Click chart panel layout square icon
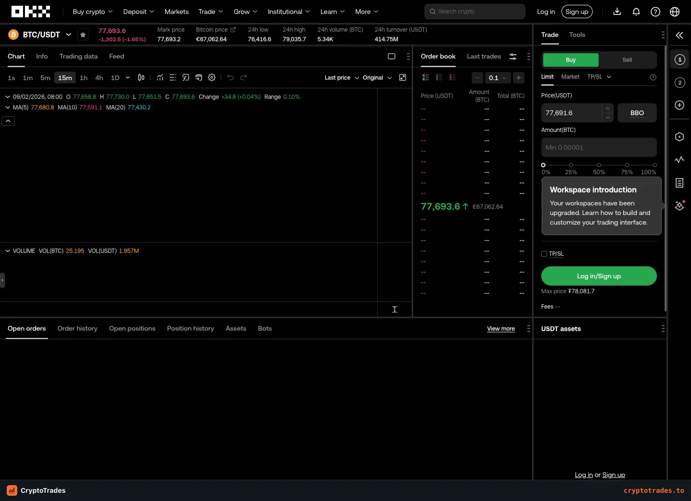 pos(392,56)
